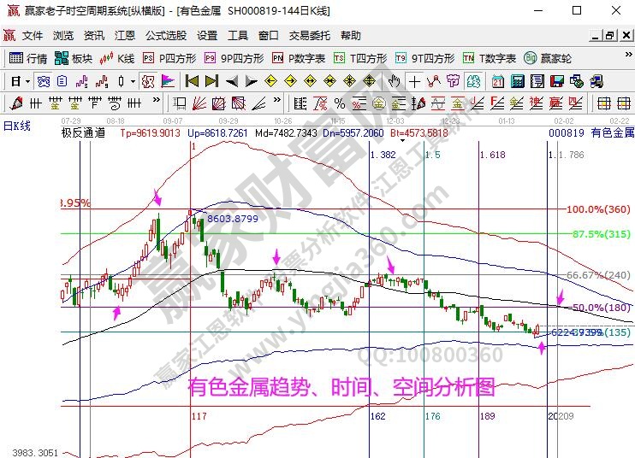Click the 极反通道 indicator label on chart

83,132
